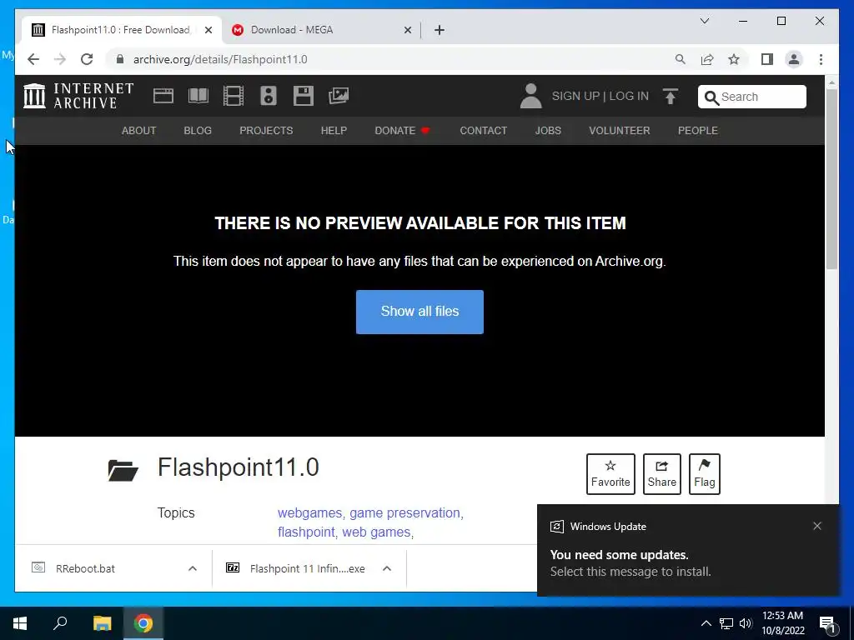
Task: Share this page from address bar
Action: [707, 59]
